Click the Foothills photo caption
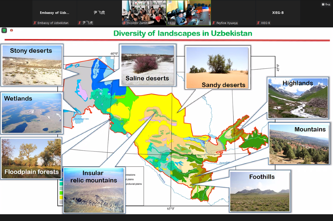The height and width of the screenshot is (221, 333). tap(262, 177)
